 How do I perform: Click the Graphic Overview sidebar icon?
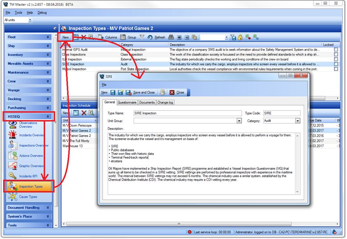tap(14, 165)
